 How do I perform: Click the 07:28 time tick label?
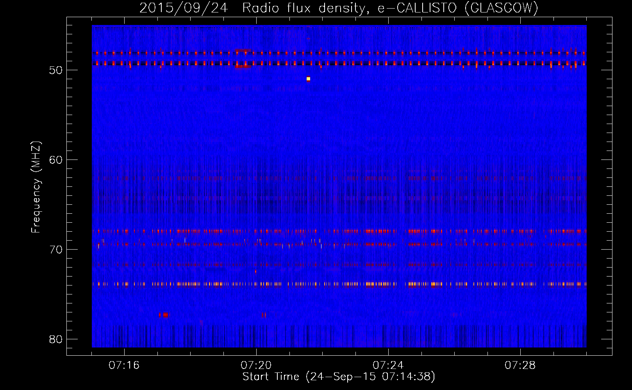520,365
